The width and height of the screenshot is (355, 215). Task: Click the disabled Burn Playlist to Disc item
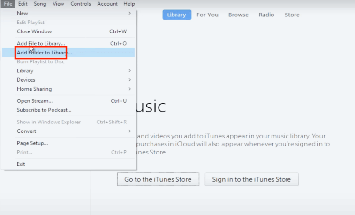(68, 61)
